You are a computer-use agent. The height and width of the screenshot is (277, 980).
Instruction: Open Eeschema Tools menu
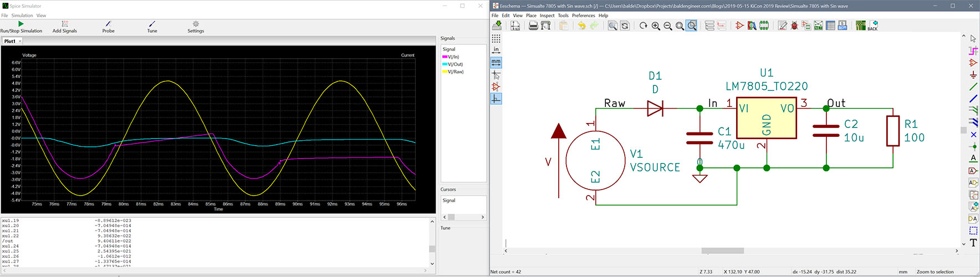pos(563,16)
